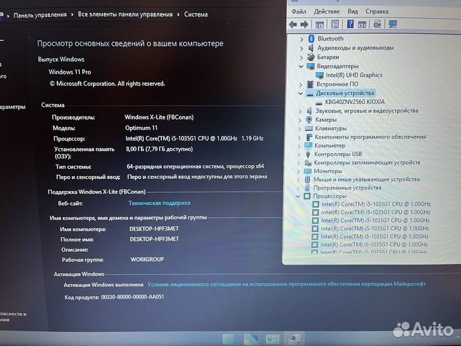Collapse the Видеоадаптеры category

pos(301,67)
